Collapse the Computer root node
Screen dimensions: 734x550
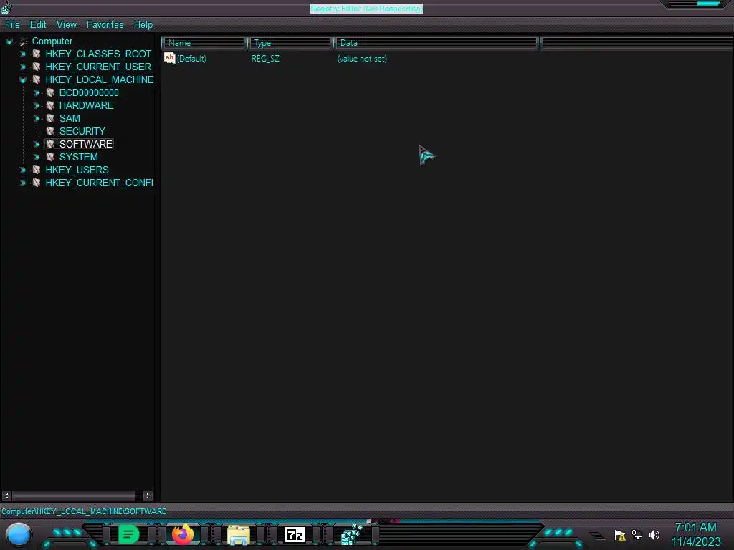point(9,42)
